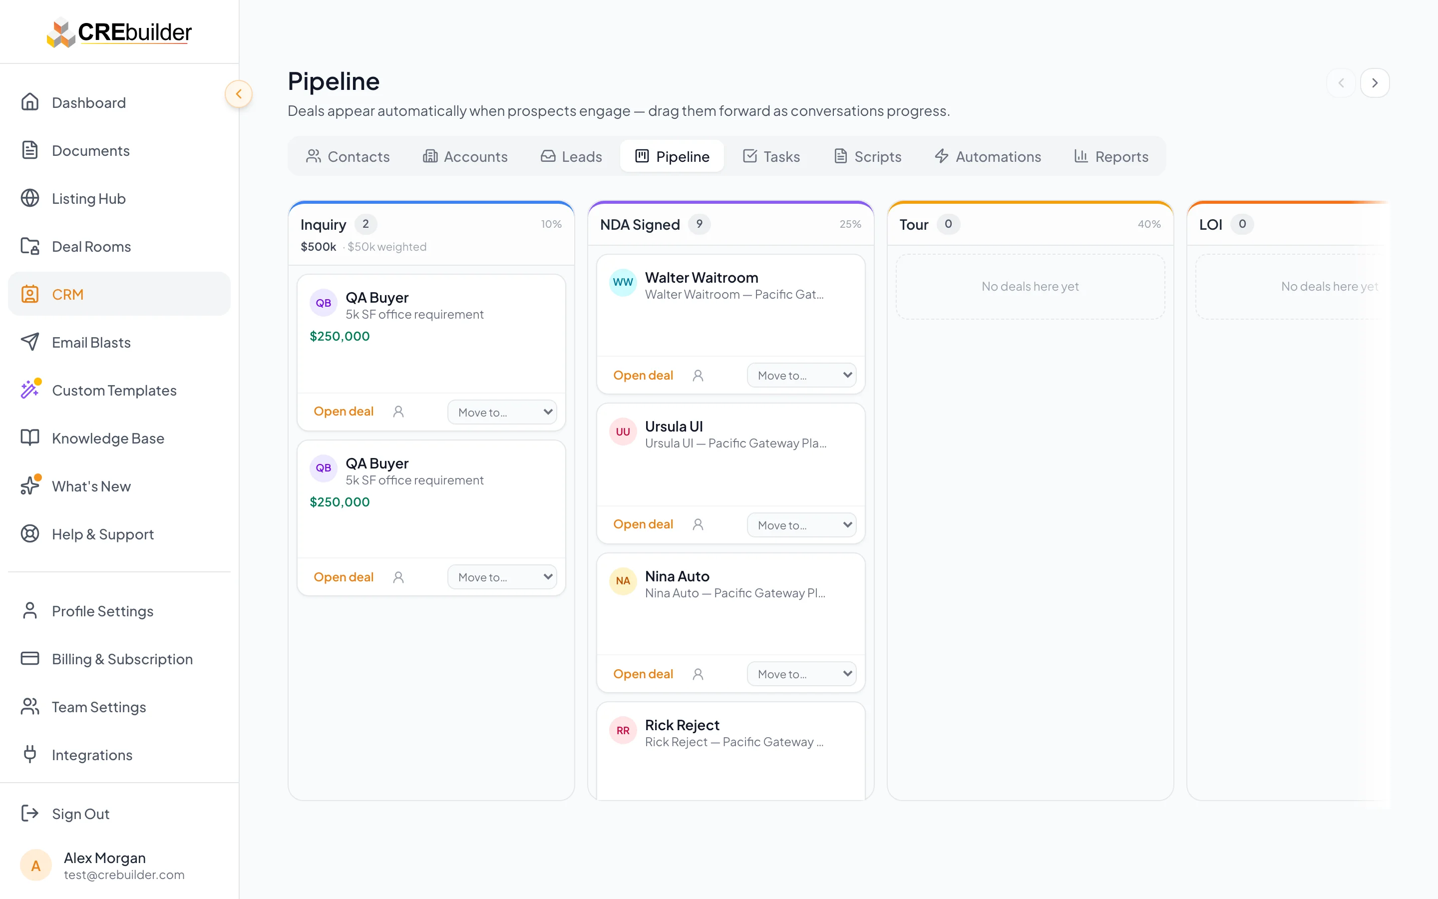Open deal for Walter Waitroom

(643, 375)
